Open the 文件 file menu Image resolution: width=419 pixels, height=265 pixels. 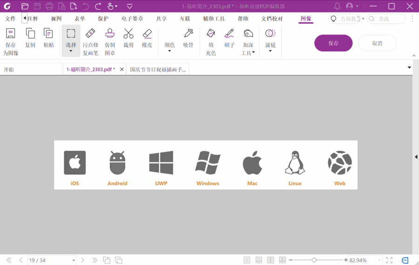[x=10, y=19]
